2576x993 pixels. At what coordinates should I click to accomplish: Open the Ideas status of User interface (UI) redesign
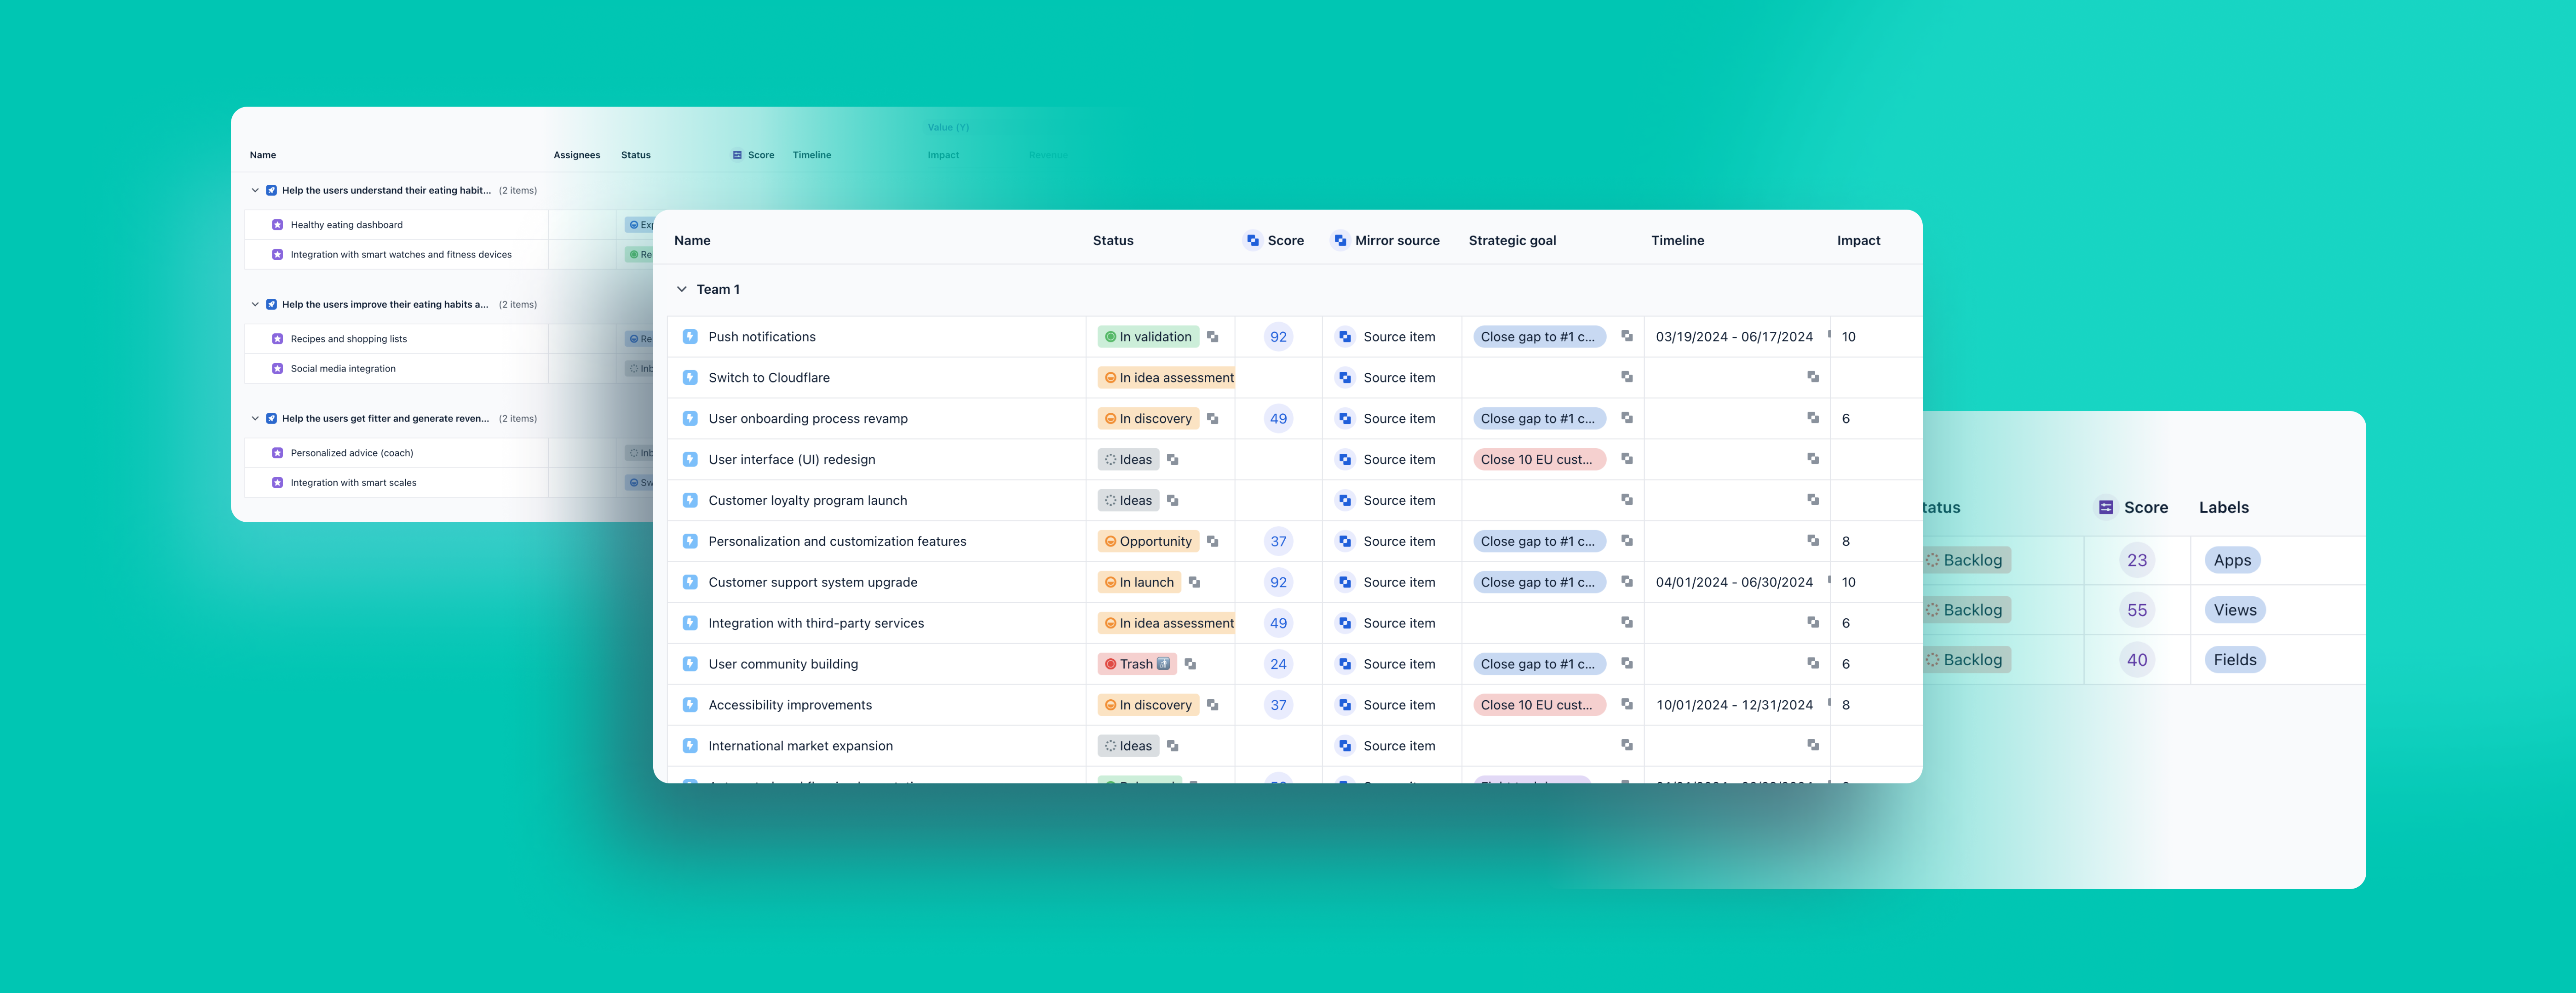point(1128,460)
